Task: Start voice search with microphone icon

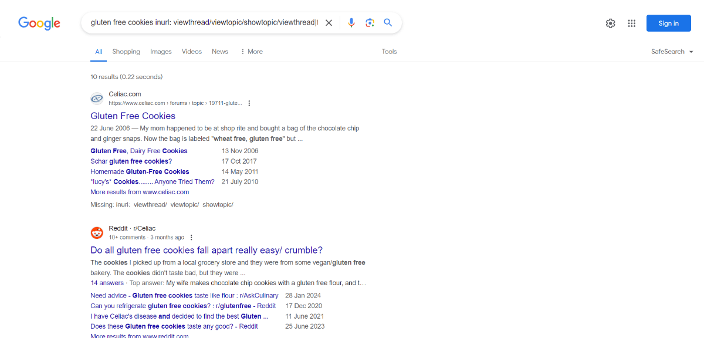Action: point(351,23)
